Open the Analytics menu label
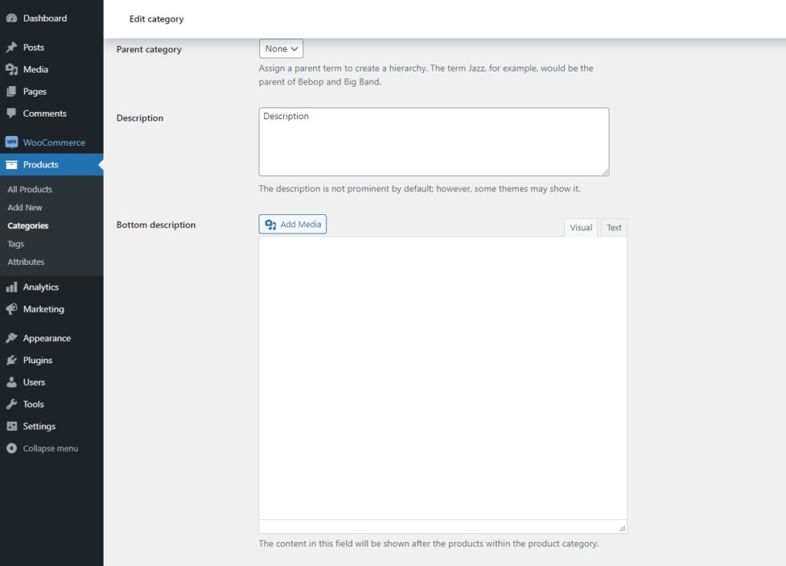Image resolution: width=786 pixels, height=566 pixels. coord(41,286)
